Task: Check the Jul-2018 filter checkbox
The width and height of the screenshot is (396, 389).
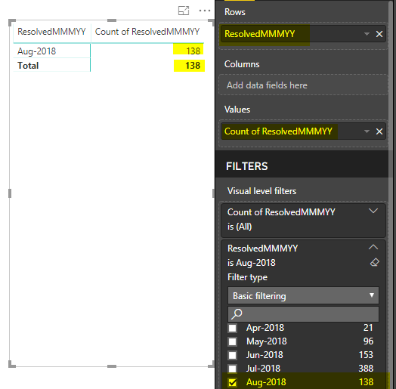Action: coord(232,369)
